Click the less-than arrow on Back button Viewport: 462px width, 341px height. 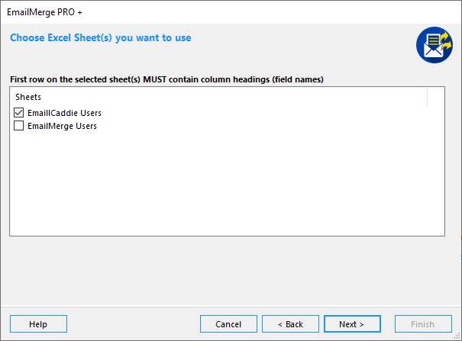[280, 324]
